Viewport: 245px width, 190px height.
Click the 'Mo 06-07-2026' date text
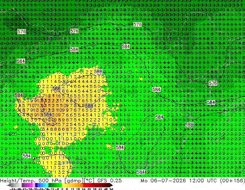click(163, 181)
